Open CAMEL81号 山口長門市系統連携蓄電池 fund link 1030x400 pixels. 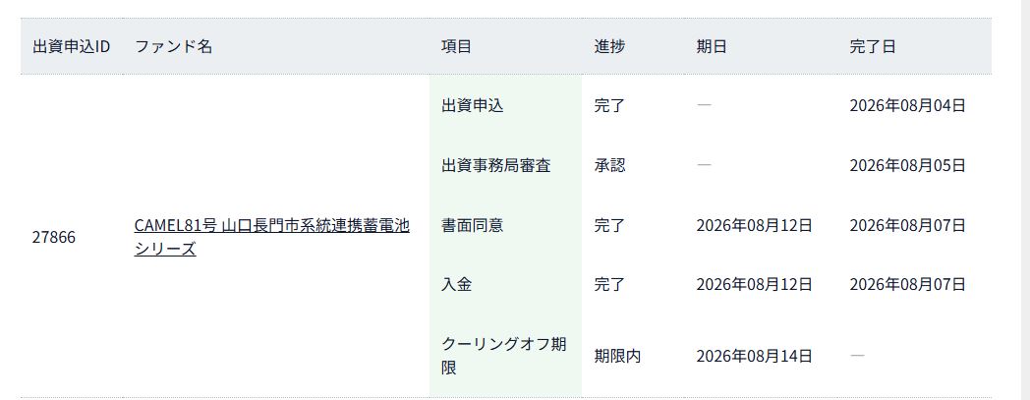[272, 237]
